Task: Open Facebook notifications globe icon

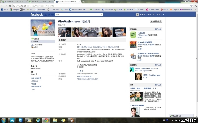Action: [52, 14]
